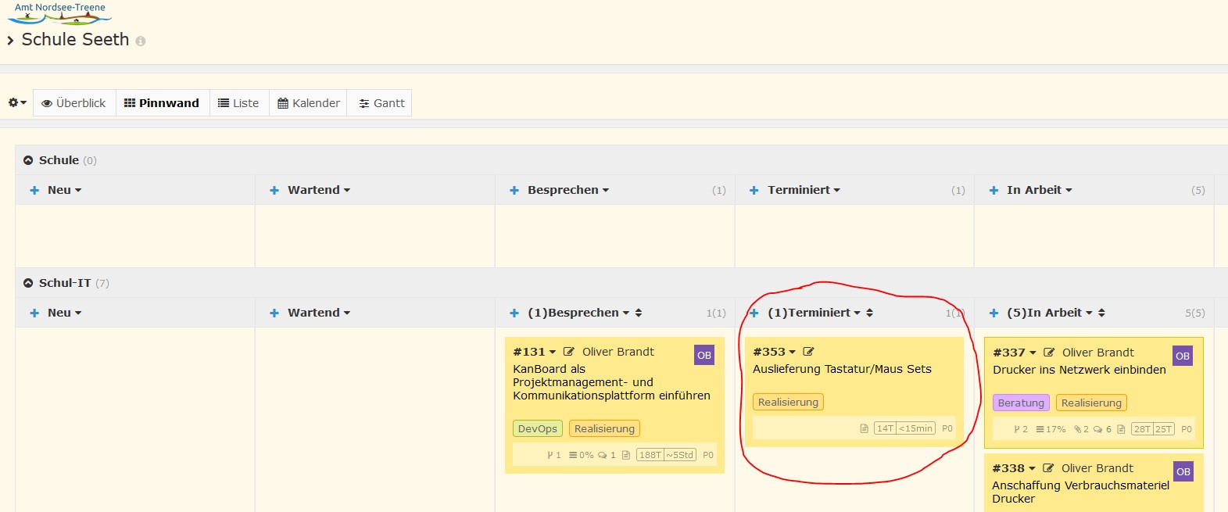
Task: Click the DevOps tag on card #131
Action: 537,428
